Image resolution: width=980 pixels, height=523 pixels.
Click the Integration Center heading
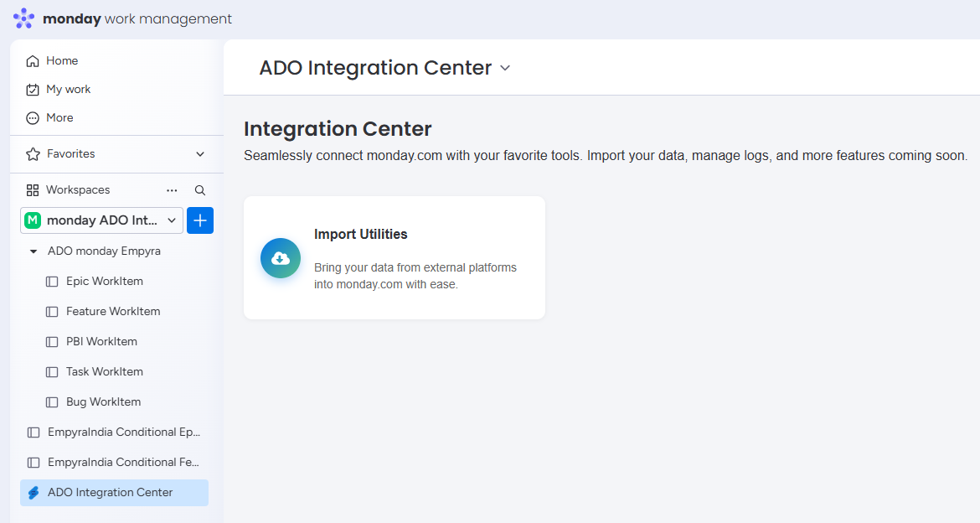(338, 129)
